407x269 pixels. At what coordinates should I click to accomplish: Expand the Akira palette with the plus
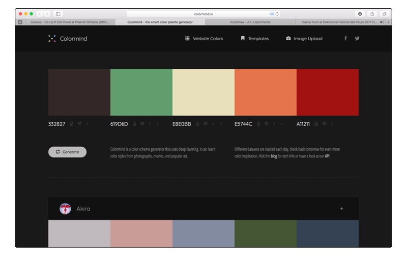click(x=341, y=208)
